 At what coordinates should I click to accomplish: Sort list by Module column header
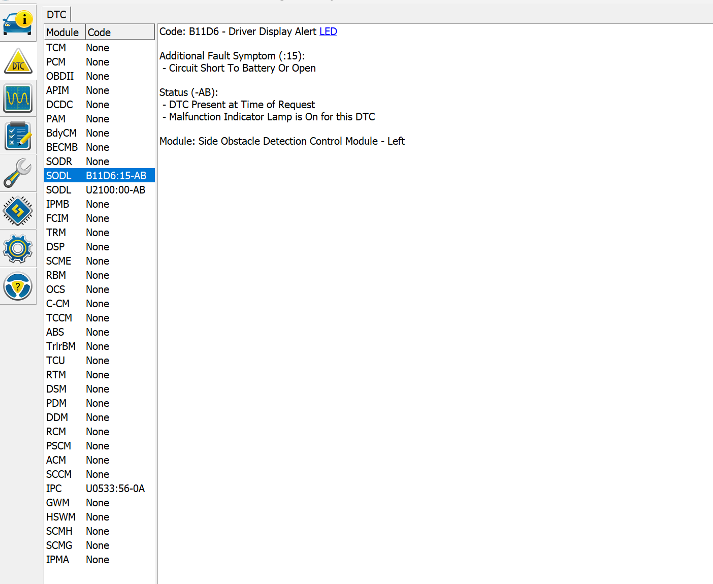(x=64, y=33)
